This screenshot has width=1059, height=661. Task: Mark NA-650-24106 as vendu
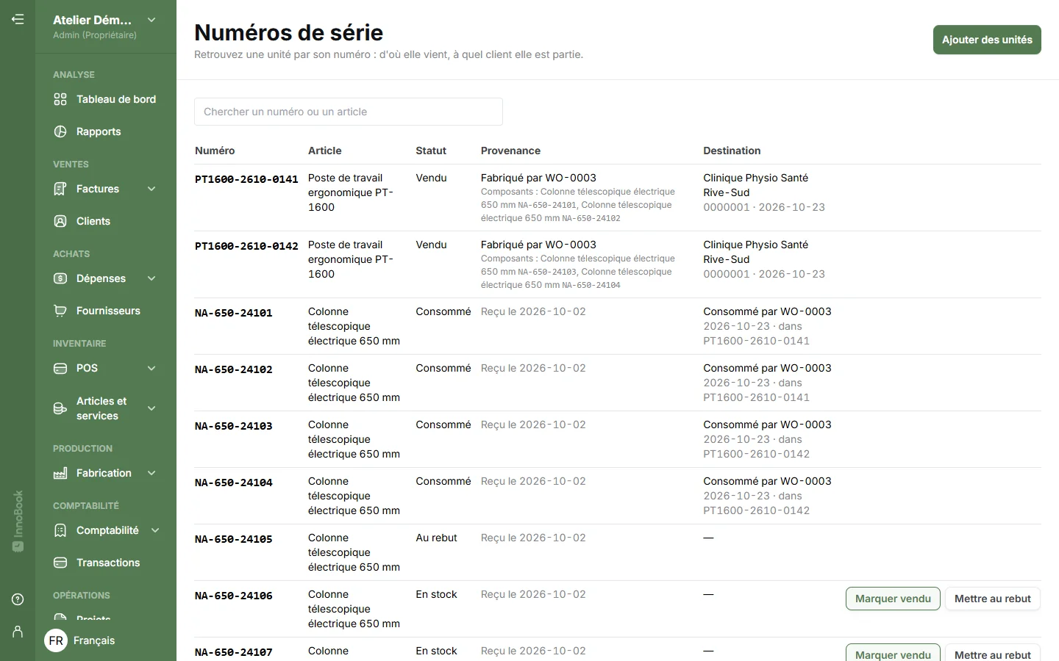click(x=893, y=599)
